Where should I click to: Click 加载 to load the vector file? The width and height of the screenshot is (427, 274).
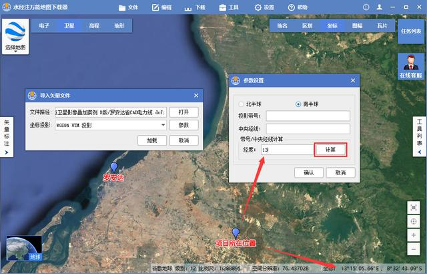pyautogui.click(x=152, y=141)
